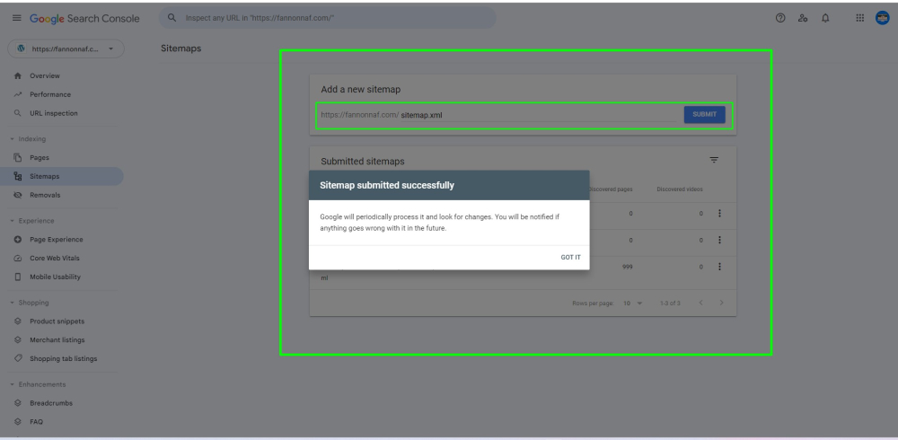This screenshot has width=898, height=440.
Task: Click the filter icon in Submitted sitemaps
Action: tap(714, 160)
